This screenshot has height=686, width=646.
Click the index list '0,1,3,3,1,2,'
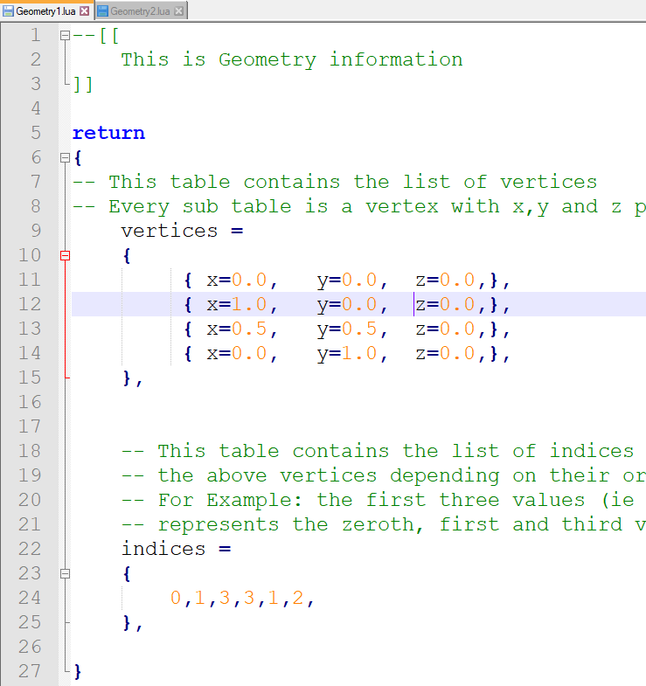click(242, 598)
